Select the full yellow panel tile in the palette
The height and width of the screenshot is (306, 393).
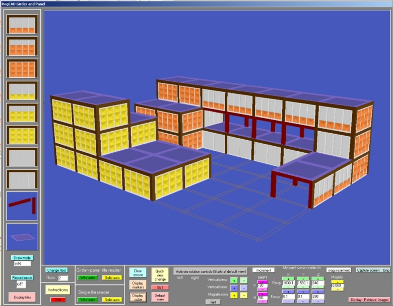pyautogui.click(x=22, y=134)
